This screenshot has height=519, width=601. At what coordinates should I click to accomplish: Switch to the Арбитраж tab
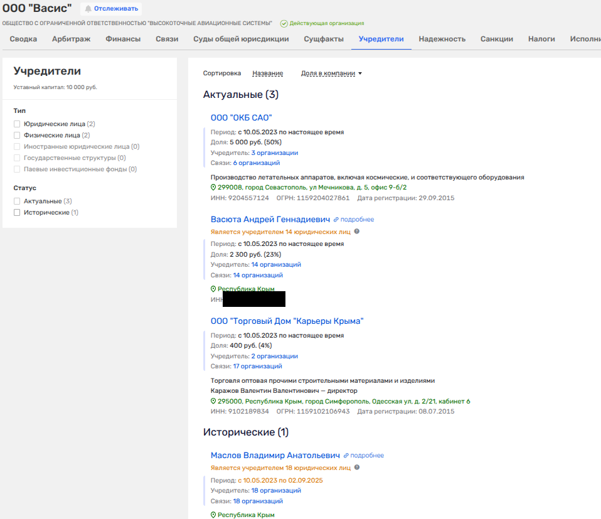coord(71,39)
